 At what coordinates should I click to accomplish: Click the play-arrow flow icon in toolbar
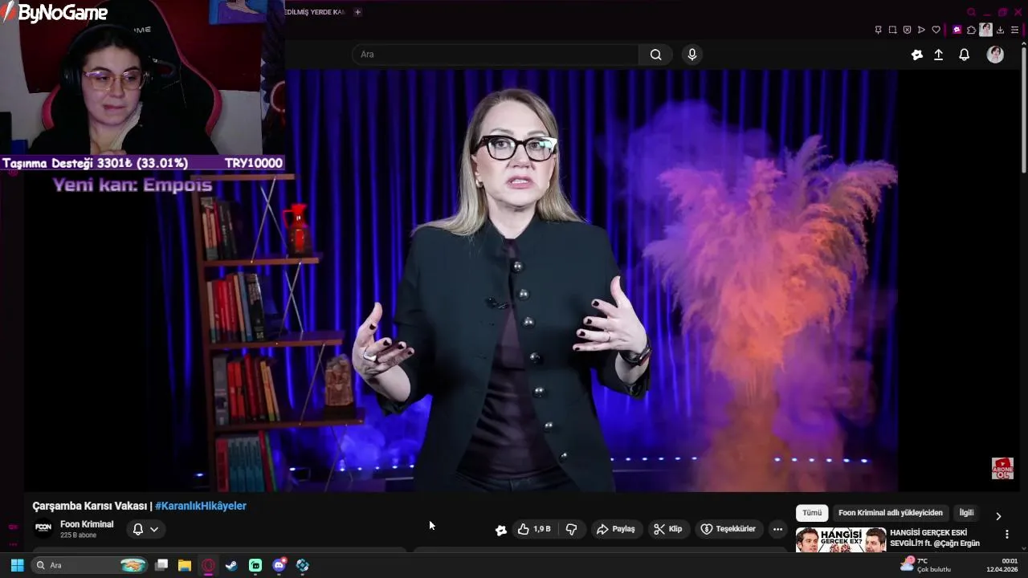pos(921,30)
